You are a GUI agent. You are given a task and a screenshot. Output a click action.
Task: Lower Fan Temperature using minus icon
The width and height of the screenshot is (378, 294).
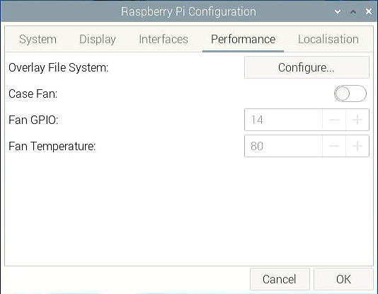point(334,146)
